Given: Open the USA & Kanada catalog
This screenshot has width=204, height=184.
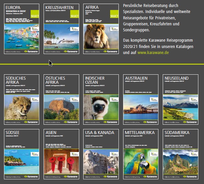Looking at the screenshot, I should click(101, 154).
